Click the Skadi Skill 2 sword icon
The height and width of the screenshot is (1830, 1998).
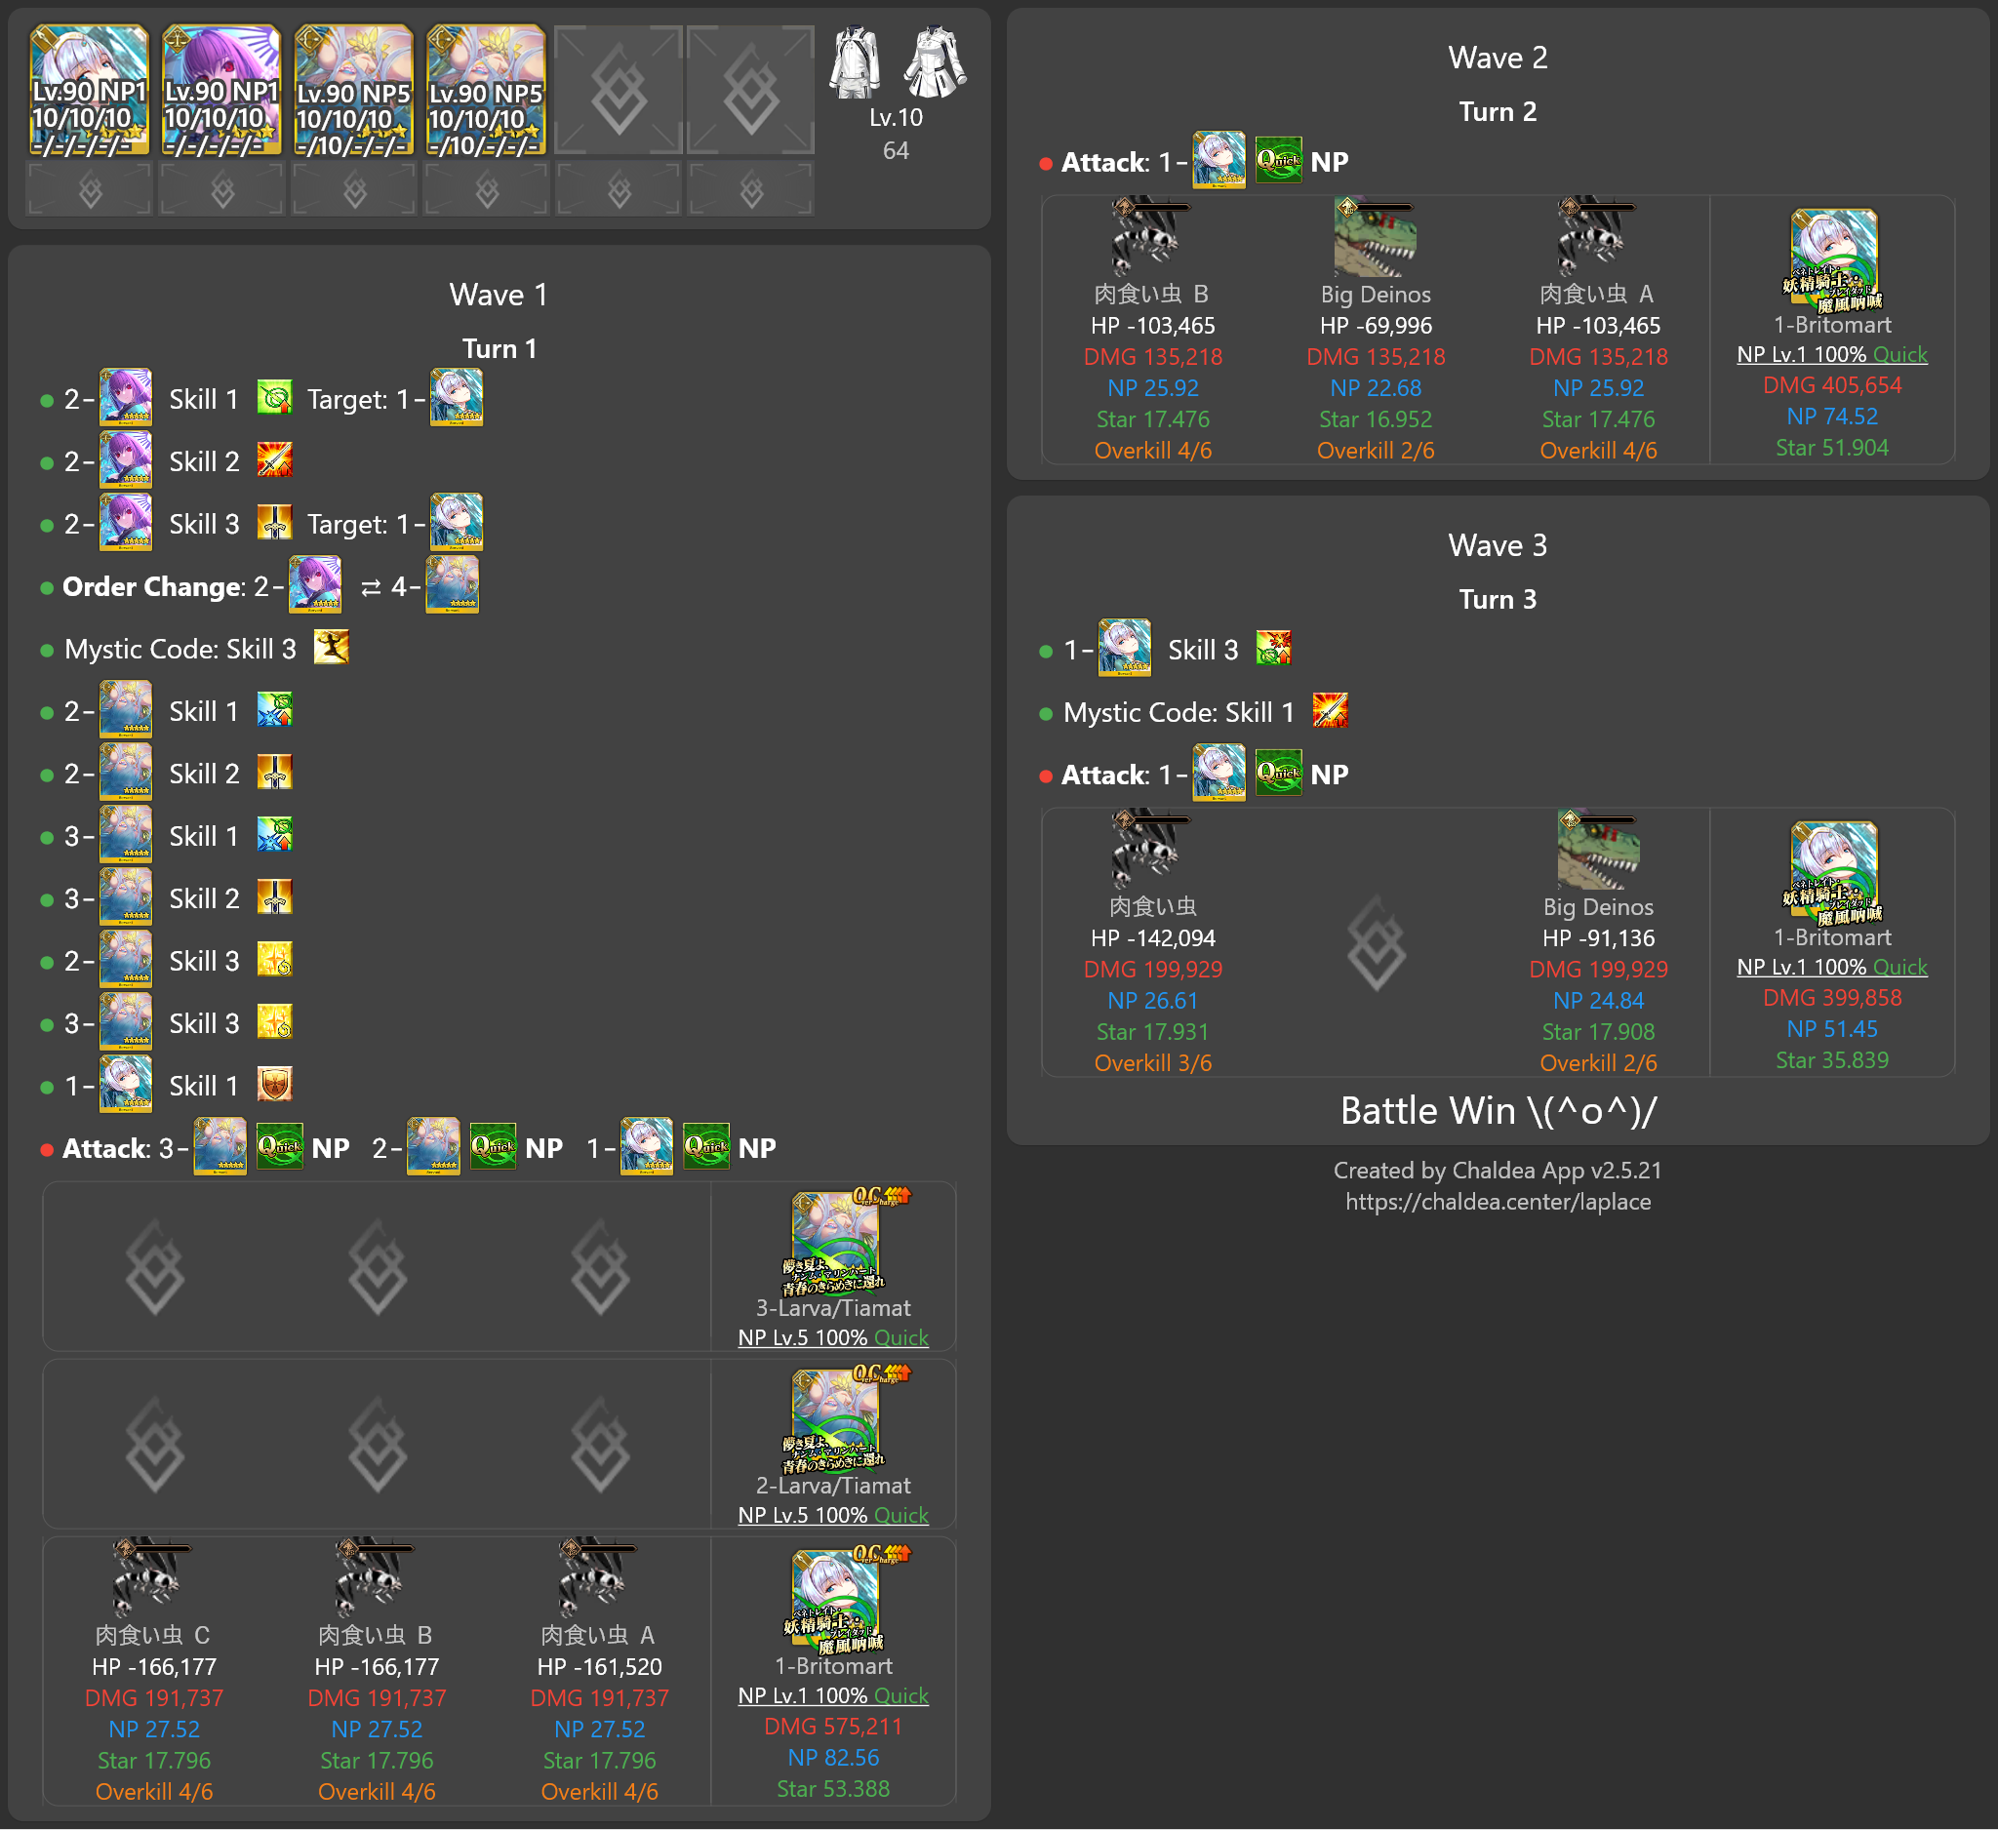point(274,460)
